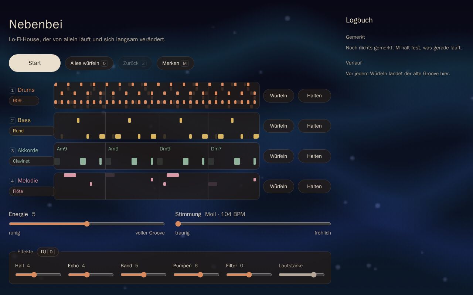Click the Gemerkt heading in Logbuch
473x295 pixels.
click(355, 37)
